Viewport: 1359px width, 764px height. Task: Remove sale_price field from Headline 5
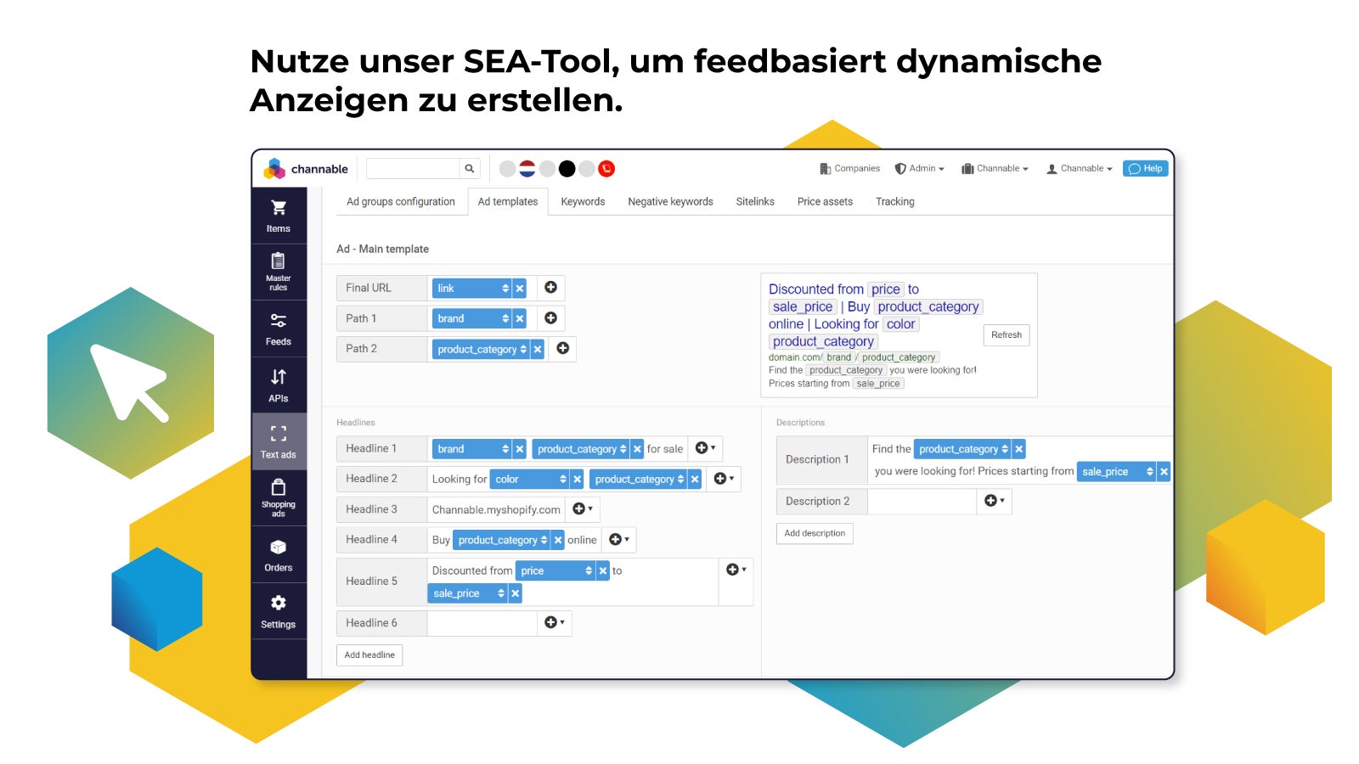click(x=515, y=593)
